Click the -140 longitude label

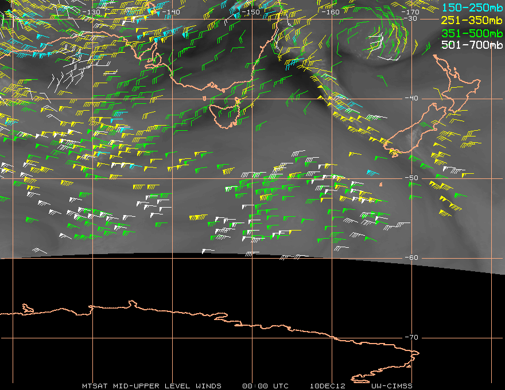(x=171, y=12)
